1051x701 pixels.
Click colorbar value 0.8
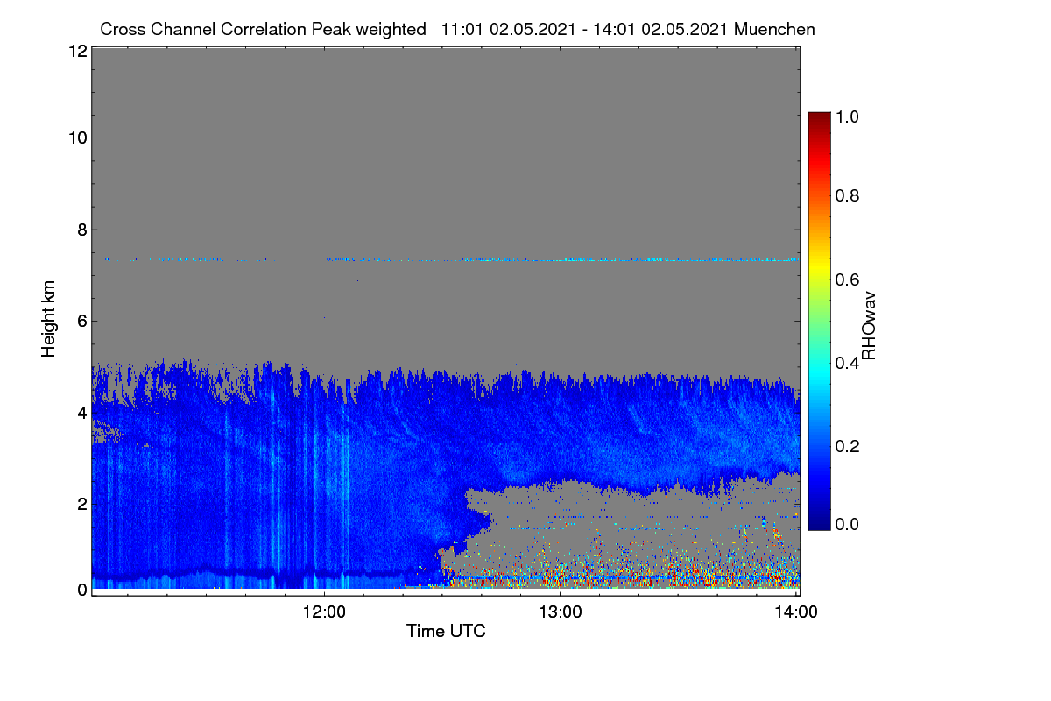846,195
